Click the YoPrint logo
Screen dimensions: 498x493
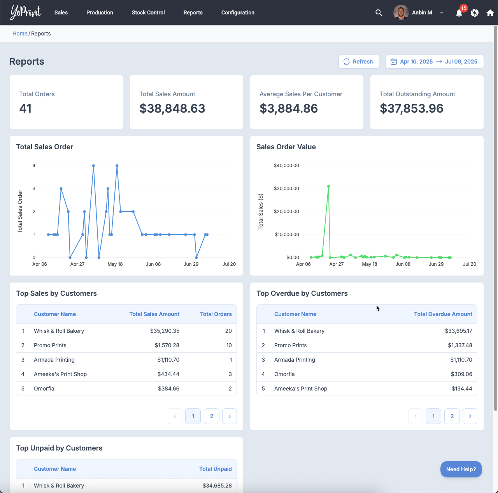[26, 12]
